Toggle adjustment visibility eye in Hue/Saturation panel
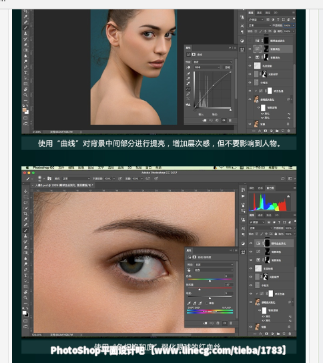The height and width of the screenshot is (363, 323). [x=224, y=323]
